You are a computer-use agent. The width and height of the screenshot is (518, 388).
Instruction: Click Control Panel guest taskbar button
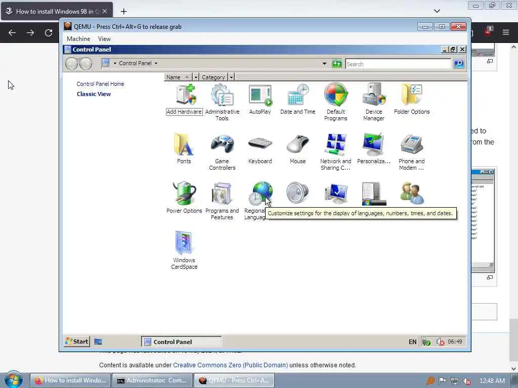pos(182,342)
